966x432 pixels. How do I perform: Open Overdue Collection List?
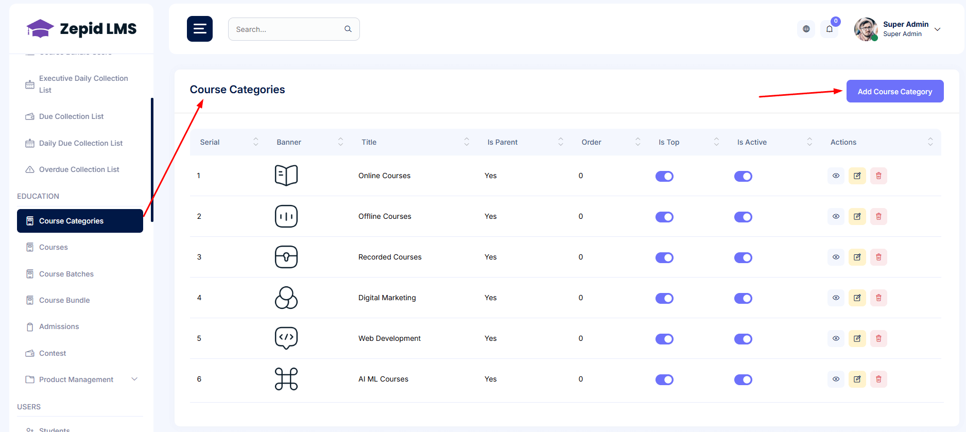(80, 169)
